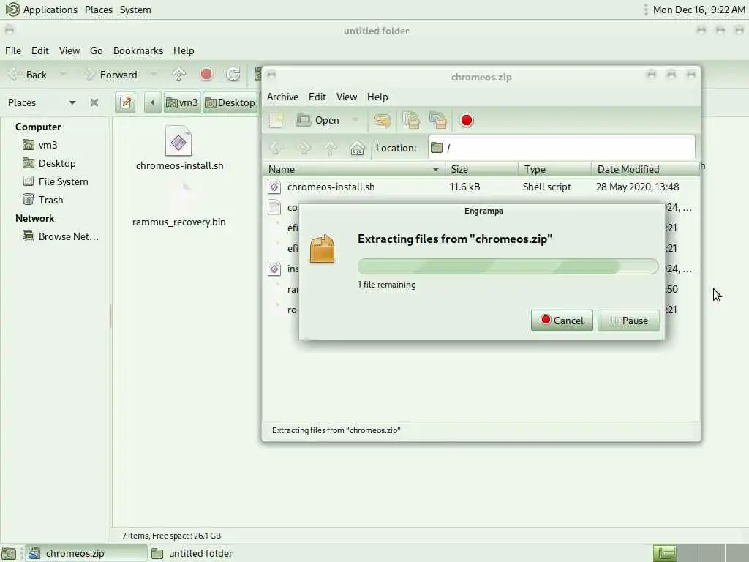Screen dimensions: 749x562
Task: Select File System in Places sidebar
Action: (63, 181)
